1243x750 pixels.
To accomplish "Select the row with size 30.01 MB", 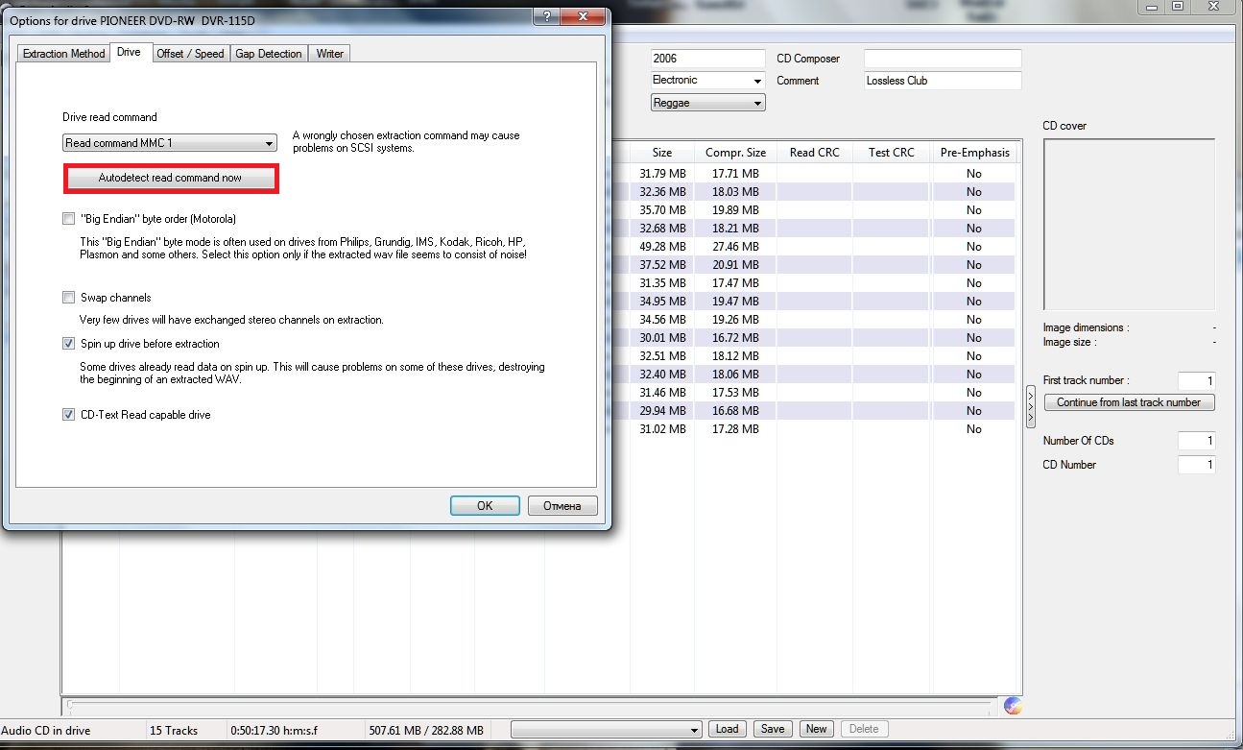I will tap(662, 338).
